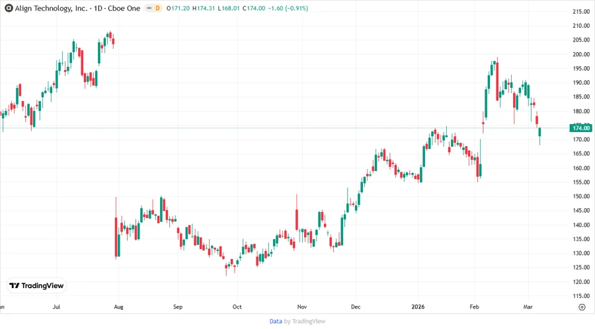Click the 215.00 price axis label

click(581, 12)
